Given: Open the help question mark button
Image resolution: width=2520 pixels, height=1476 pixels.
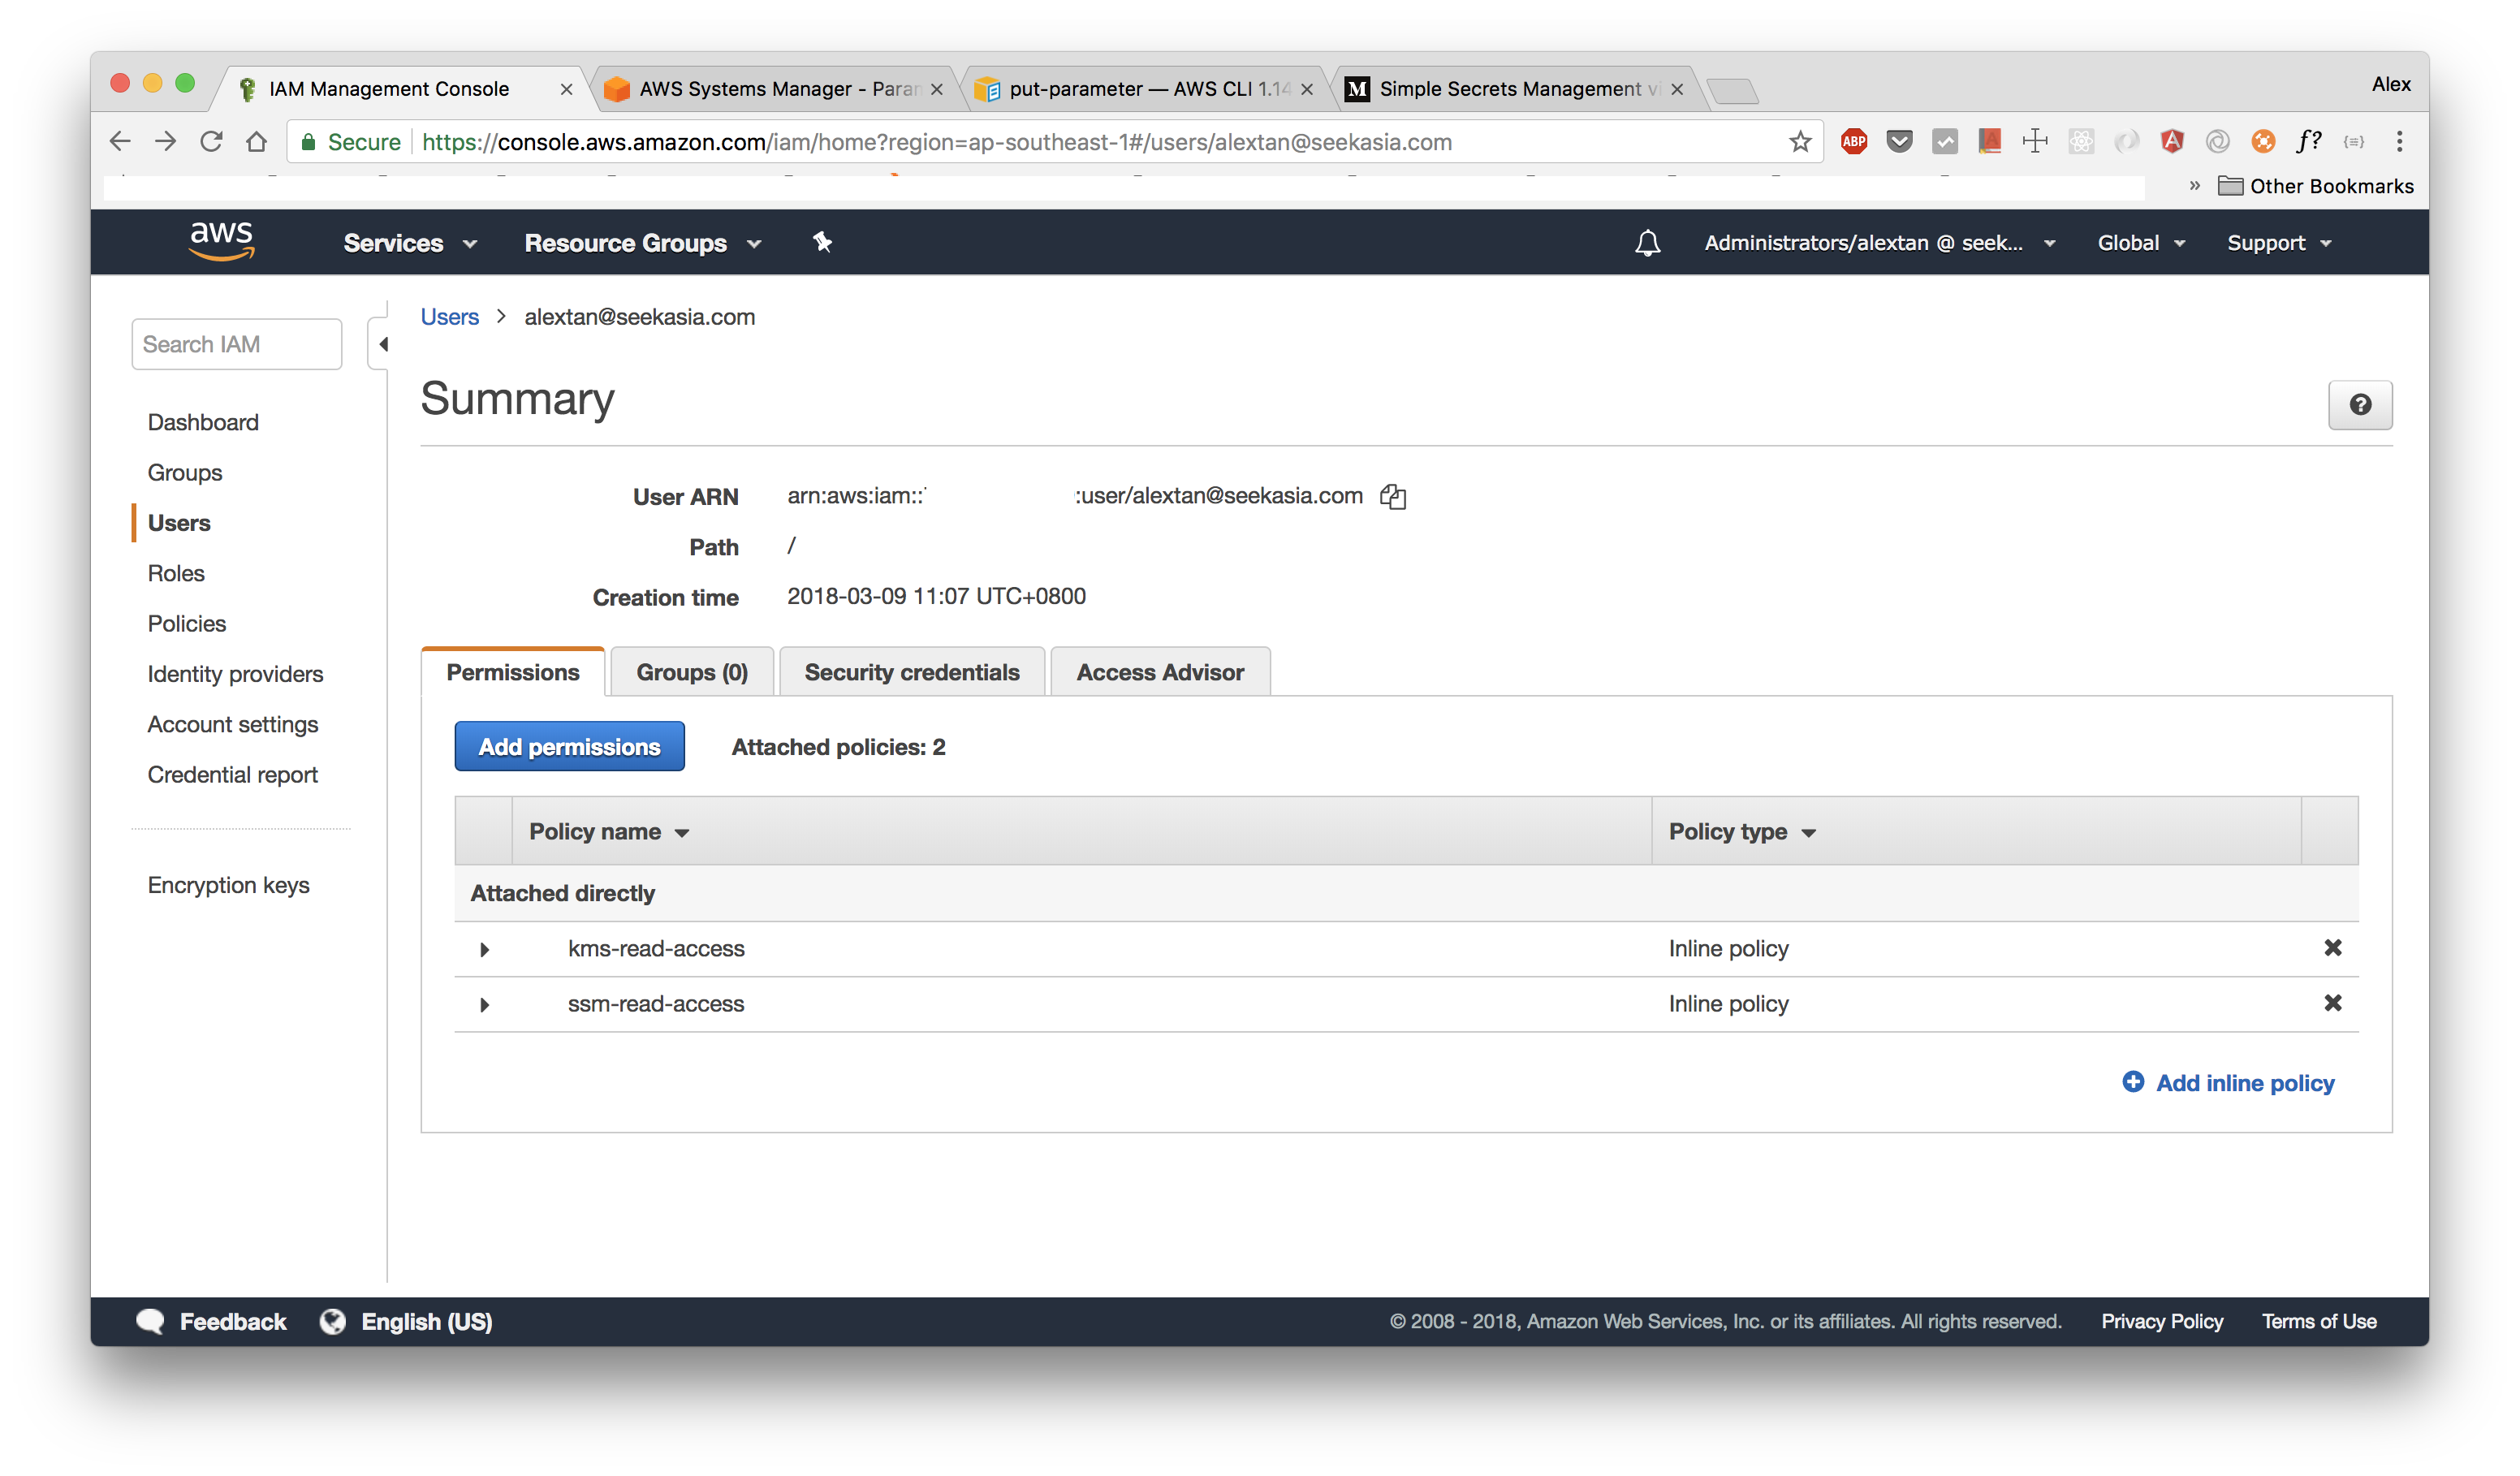Looking at the screenshot, I should pyautogui.click(x=2359, y=405).
